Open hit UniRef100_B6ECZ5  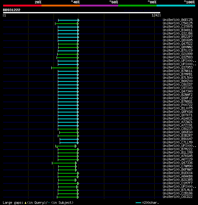point(178,20)
